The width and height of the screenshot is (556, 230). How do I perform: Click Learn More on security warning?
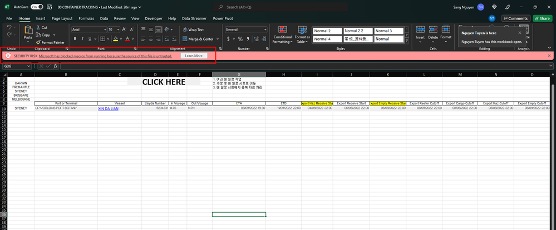coord(194,56)
